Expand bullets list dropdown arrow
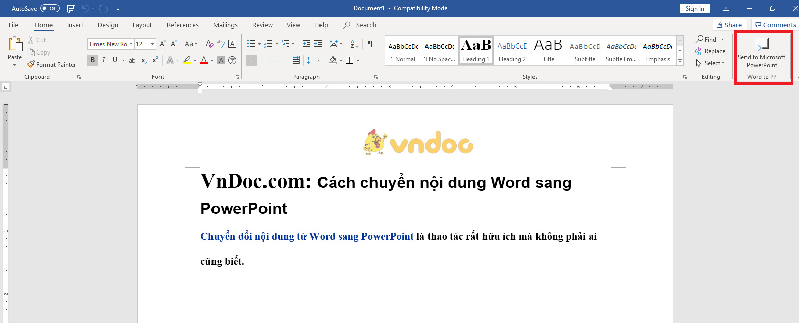The width and height of the screenshot is (799, 323). [x=260, y=44]
